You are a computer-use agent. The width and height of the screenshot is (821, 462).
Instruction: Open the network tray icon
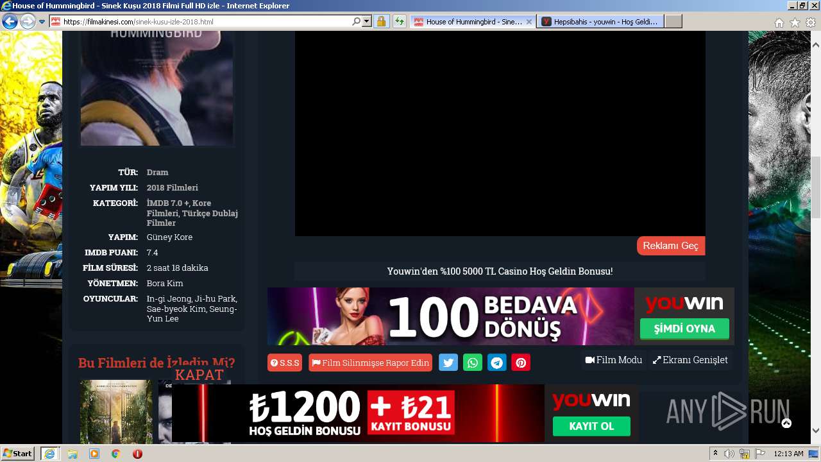tap(745, 454)
